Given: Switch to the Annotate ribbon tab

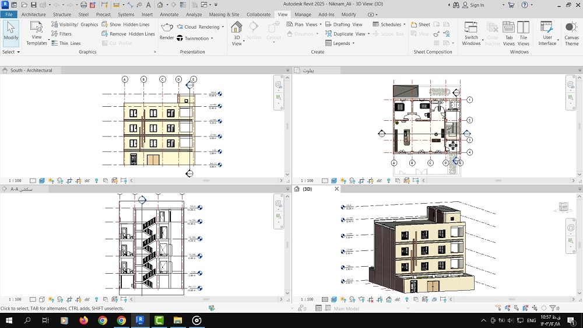Looking at the screenshot, I should click(x=169, y=15).
